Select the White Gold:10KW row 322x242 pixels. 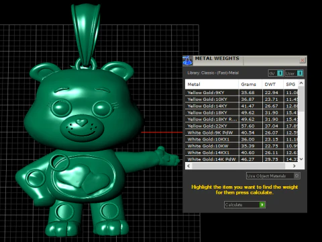[x=241, y=146]
